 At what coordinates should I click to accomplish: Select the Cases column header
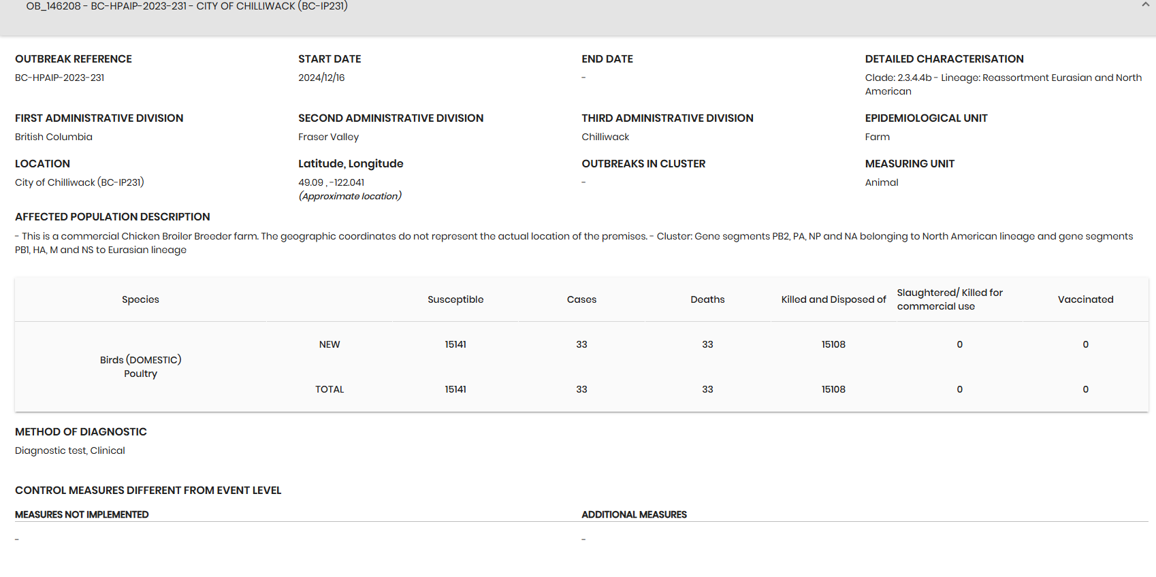click(581, 299)
